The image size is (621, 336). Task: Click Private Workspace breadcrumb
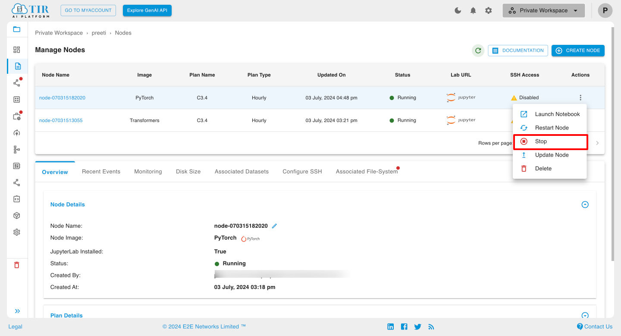click(x=59, y=33)
